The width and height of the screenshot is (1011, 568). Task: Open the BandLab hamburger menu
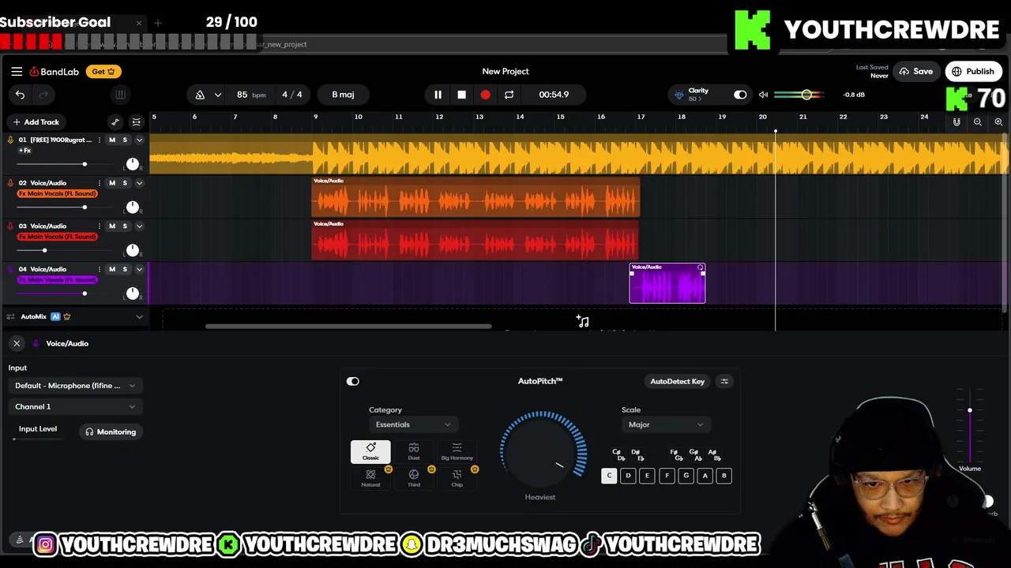click(17, 71)
